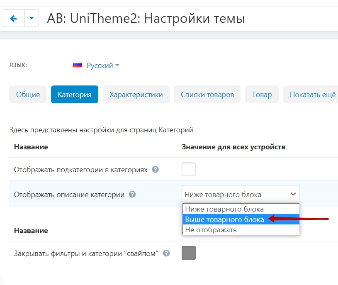Go to the Списки товаров tab
338x285 pixels.
click(x=207, y=95)
